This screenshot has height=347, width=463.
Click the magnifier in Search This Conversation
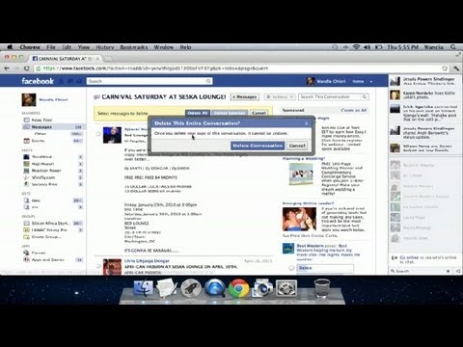365,96
